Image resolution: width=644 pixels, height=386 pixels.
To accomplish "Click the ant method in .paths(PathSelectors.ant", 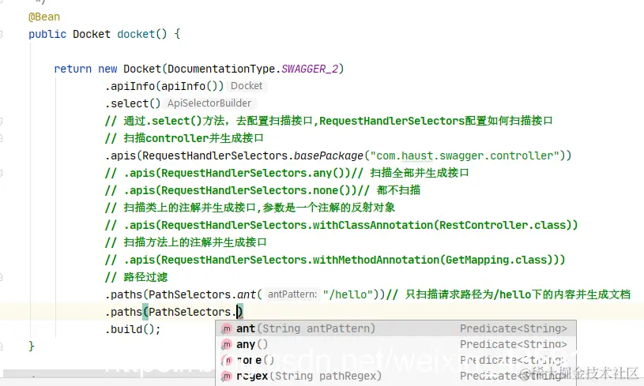I will [x=247, y=294].
